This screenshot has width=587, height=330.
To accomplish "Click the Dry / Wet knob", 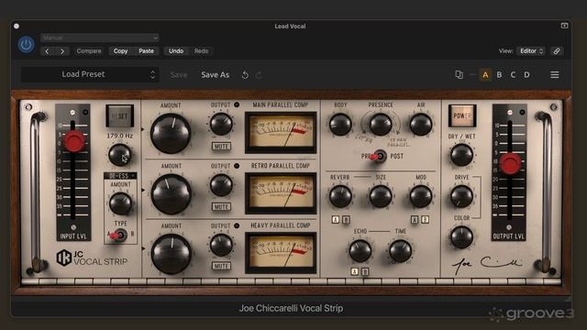I will point(461,155).
